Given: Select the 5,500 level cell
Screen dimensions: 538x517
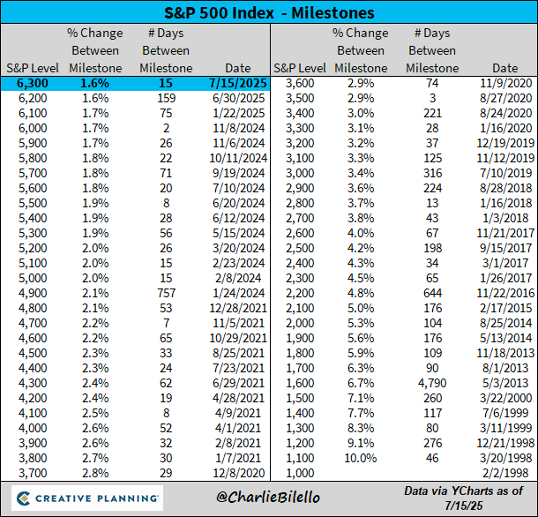Looking at the screenshot, I should 33,203.
